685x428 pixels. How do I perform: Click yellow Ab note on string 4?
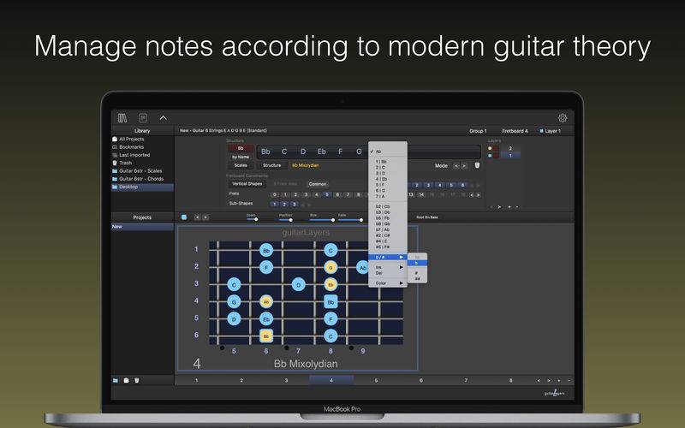coord(266,302)
